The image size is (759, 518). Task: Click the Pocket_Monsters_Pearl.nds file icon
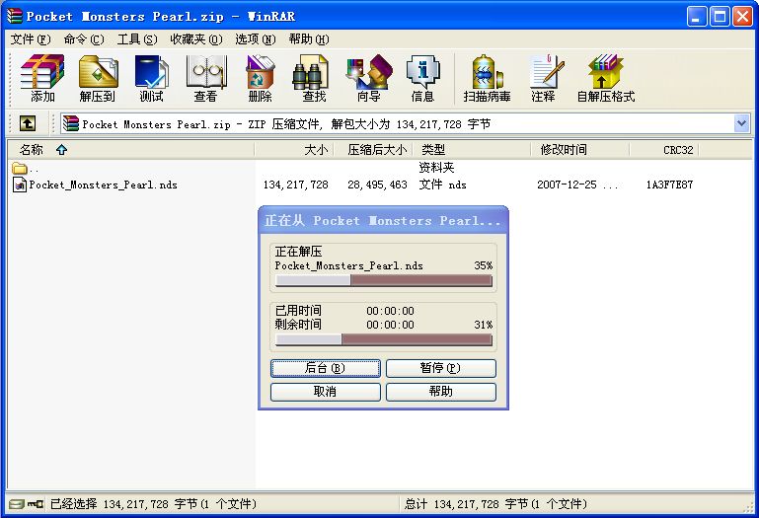click(20, 185)
